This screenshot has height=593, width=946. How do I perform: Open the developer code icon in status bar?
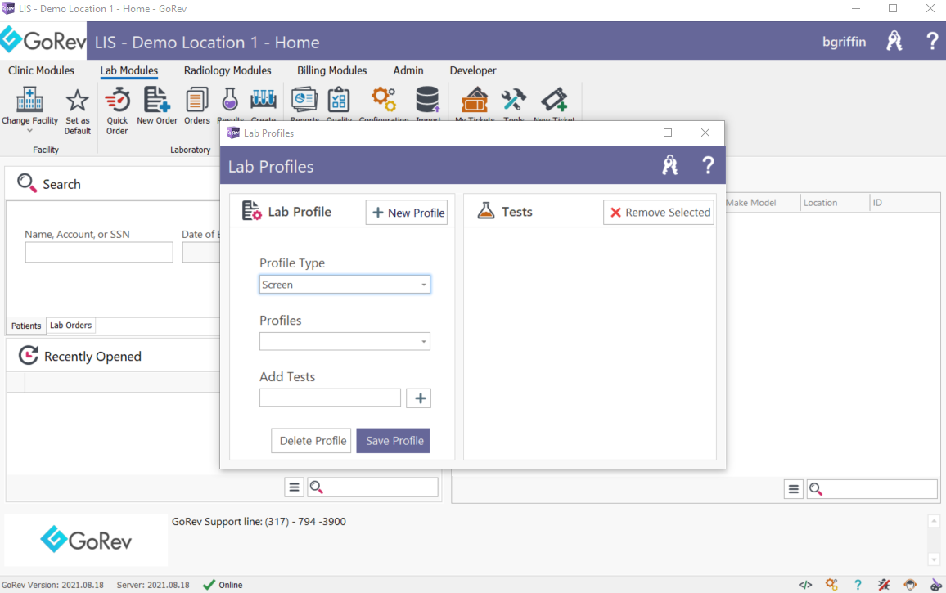click(804, 585)
